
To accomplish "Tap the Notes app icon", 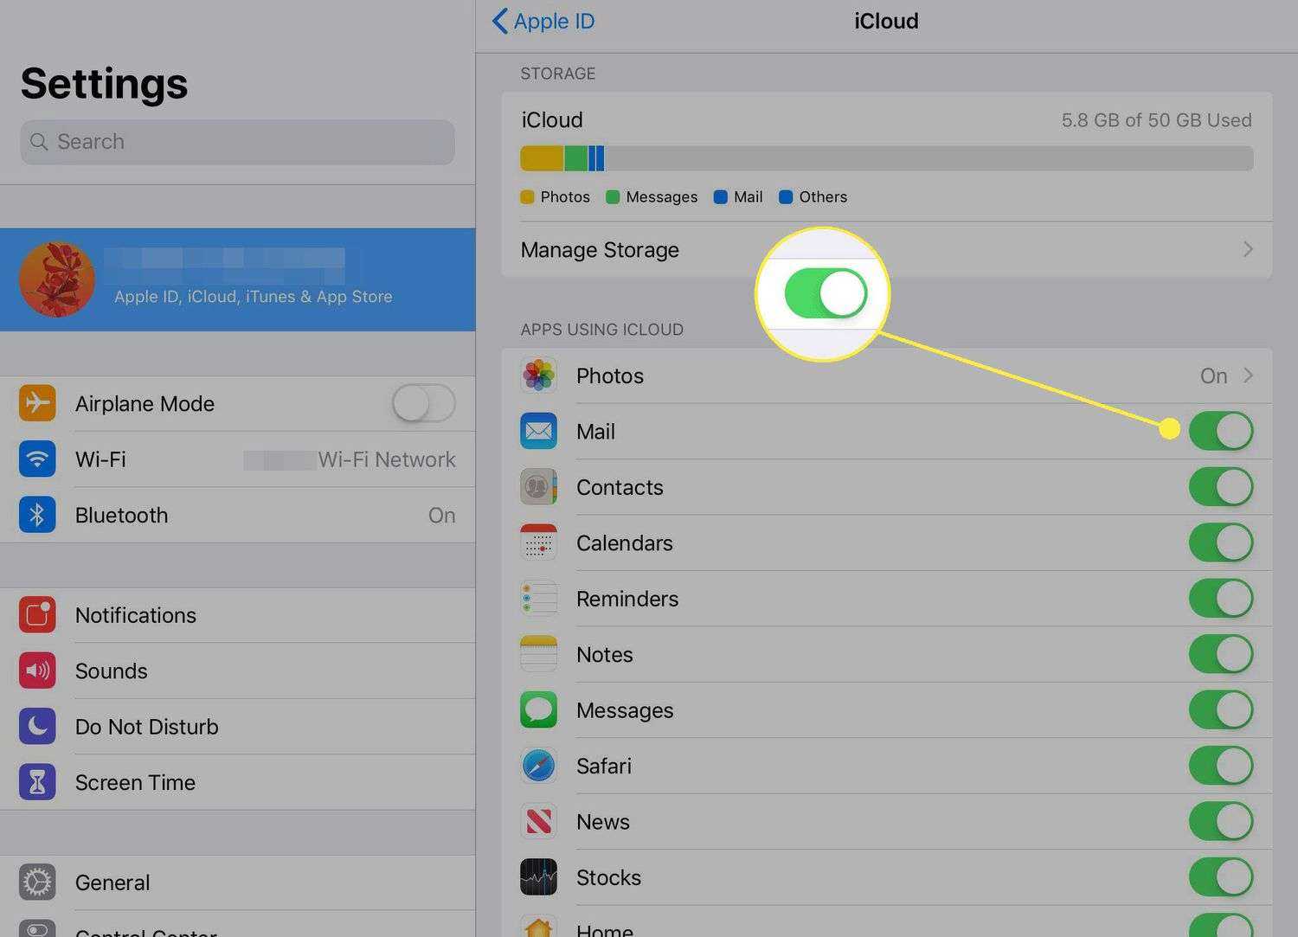I will [538, 654].
